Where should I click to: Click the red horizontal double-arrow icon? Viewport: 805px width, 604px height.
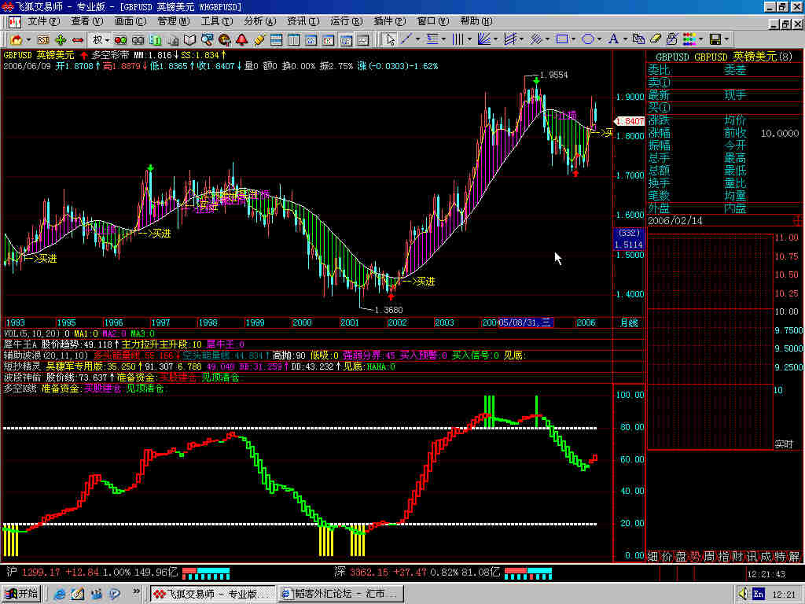click(x=78, y=39)
